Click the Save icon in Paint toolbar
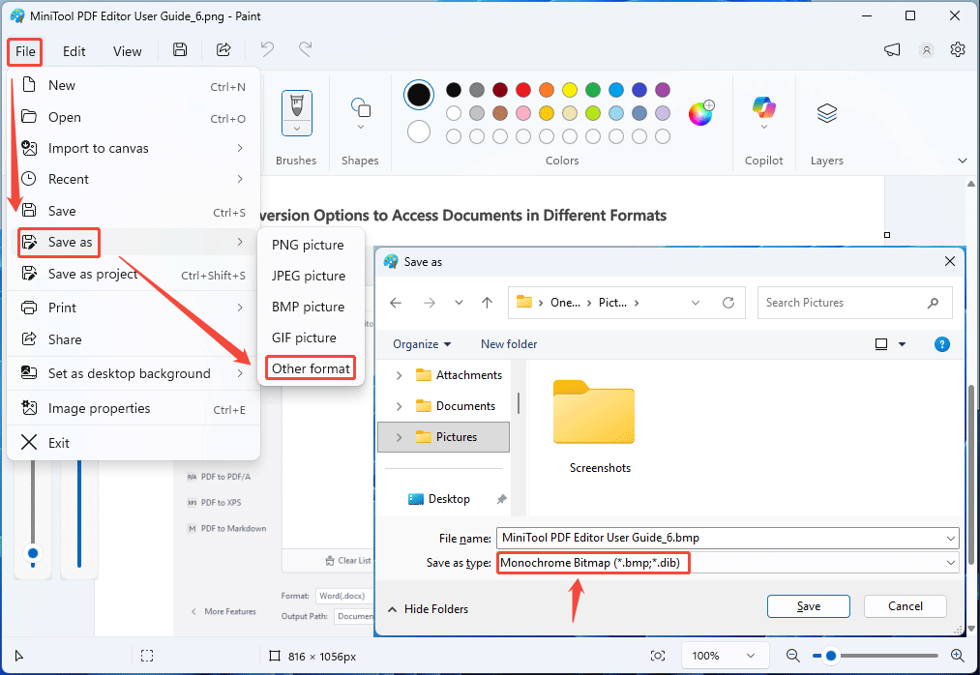Screen dimensions: 980x675 pos(180,50)
